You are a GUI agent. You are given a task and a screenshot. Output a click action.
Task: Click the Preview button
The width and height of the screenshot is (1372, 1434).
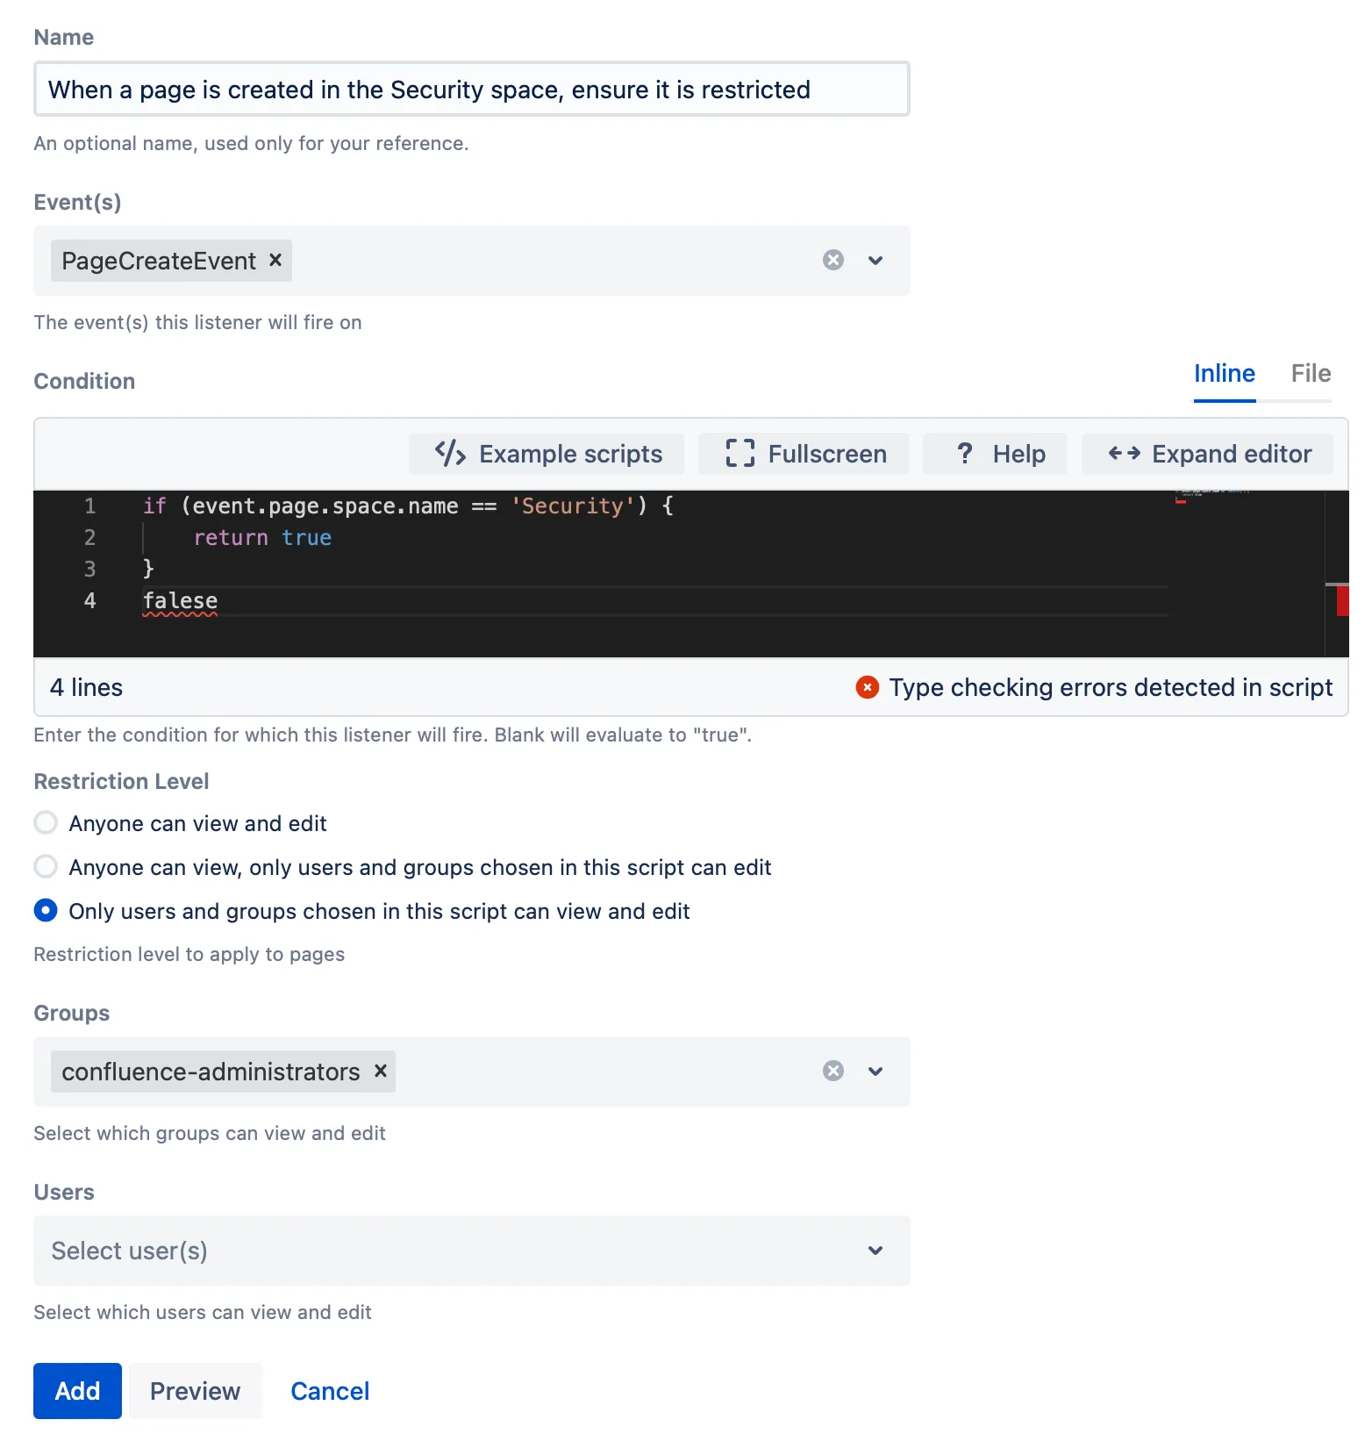pyautogui.click(x=195, y=1391)
